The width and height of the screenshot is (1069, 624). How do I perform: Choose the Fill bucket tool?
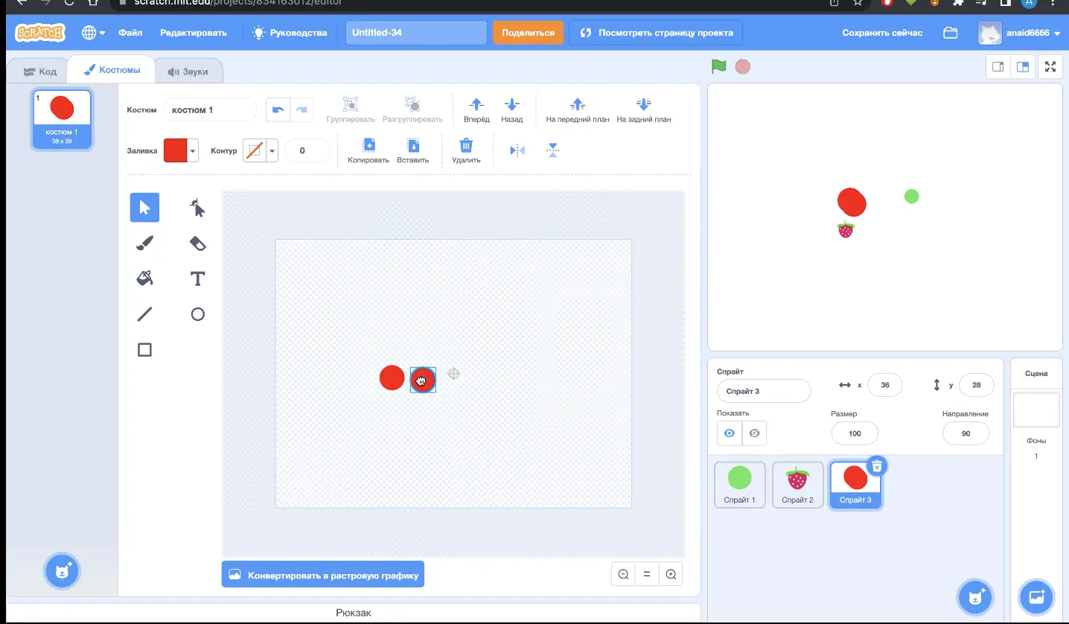(144, 278)
